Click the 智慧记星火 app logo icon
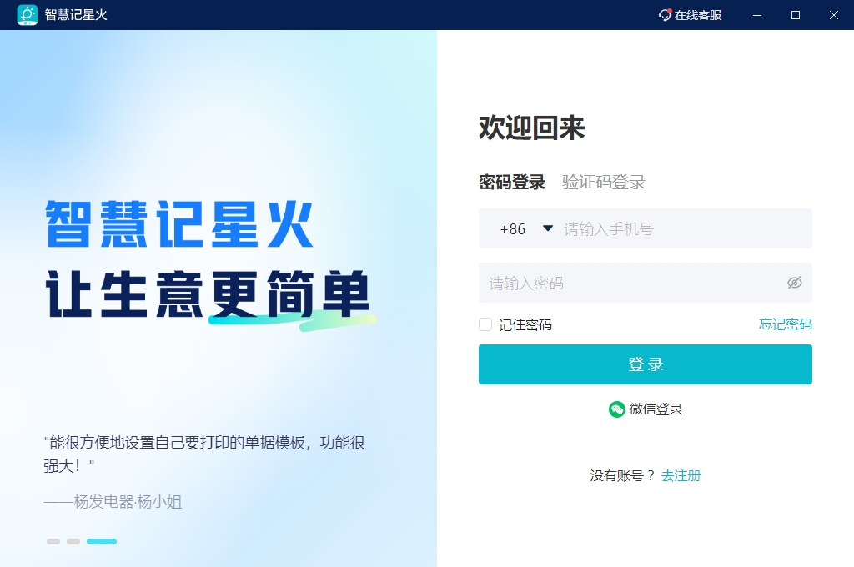The width and height of the screenshot is (854, 567). pyautogui.click(x=28, y=15)
